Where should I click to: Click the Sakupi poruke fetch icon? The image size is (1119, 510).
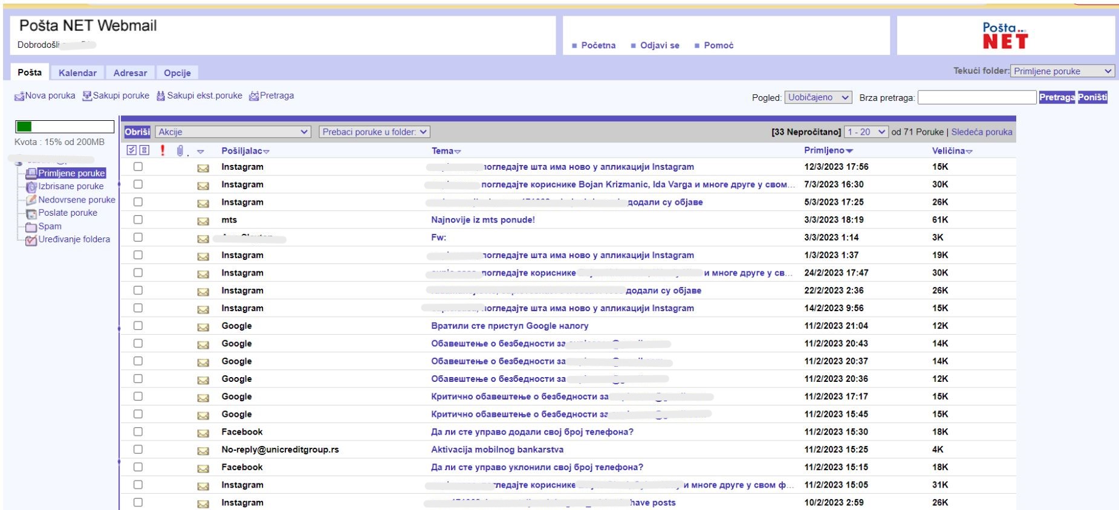(x=87, y=96)
